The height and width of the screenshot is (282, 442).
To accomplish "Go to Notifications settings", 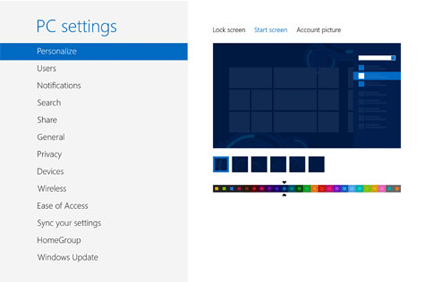I will click(59, 85).
